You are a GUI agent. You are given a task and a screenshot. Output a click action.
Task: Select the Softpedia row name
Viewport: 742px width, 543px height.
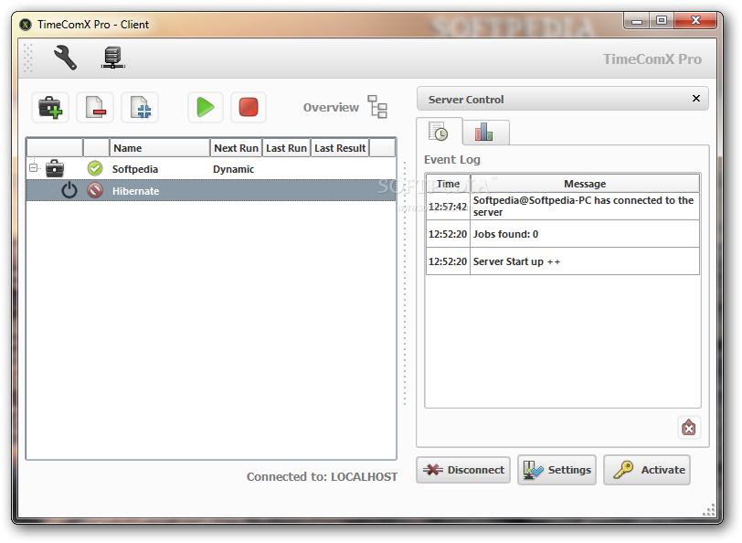tap(135, 169)
